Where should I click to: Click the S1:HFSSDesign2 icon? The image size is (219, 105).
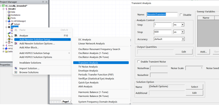pos(9,21)
